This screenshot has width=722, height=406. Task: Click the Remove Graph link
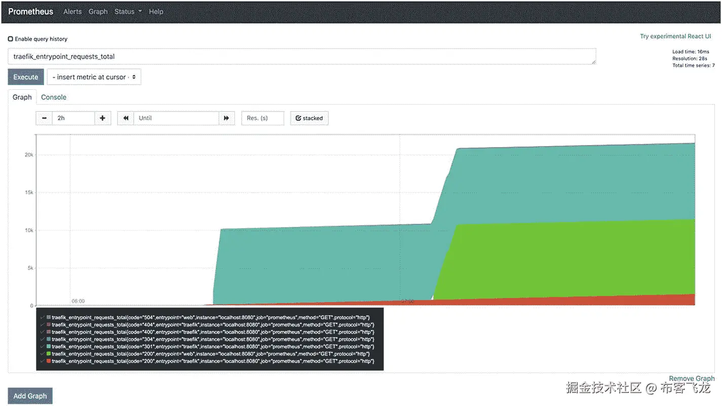(692, 379)
